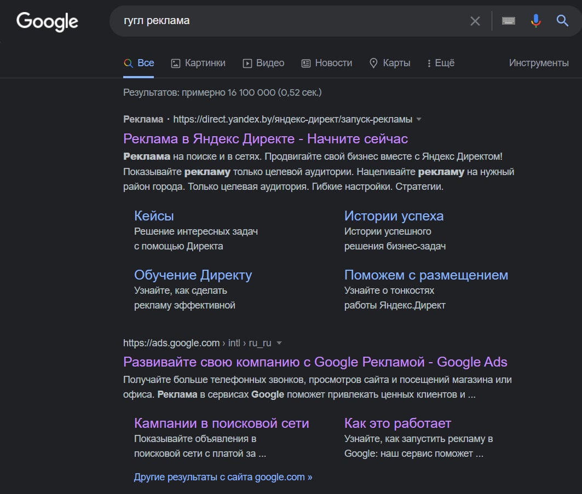Open the 'Кейсы' sitelink
The height and width of the screenshot is (494, 582).
(x=154, y=216)
